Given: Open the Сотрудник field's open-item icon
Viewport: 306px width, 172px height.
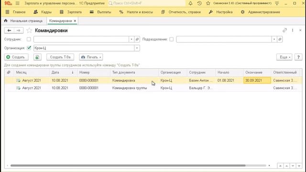Looking at the screenshot, I should tap(137, 39).
